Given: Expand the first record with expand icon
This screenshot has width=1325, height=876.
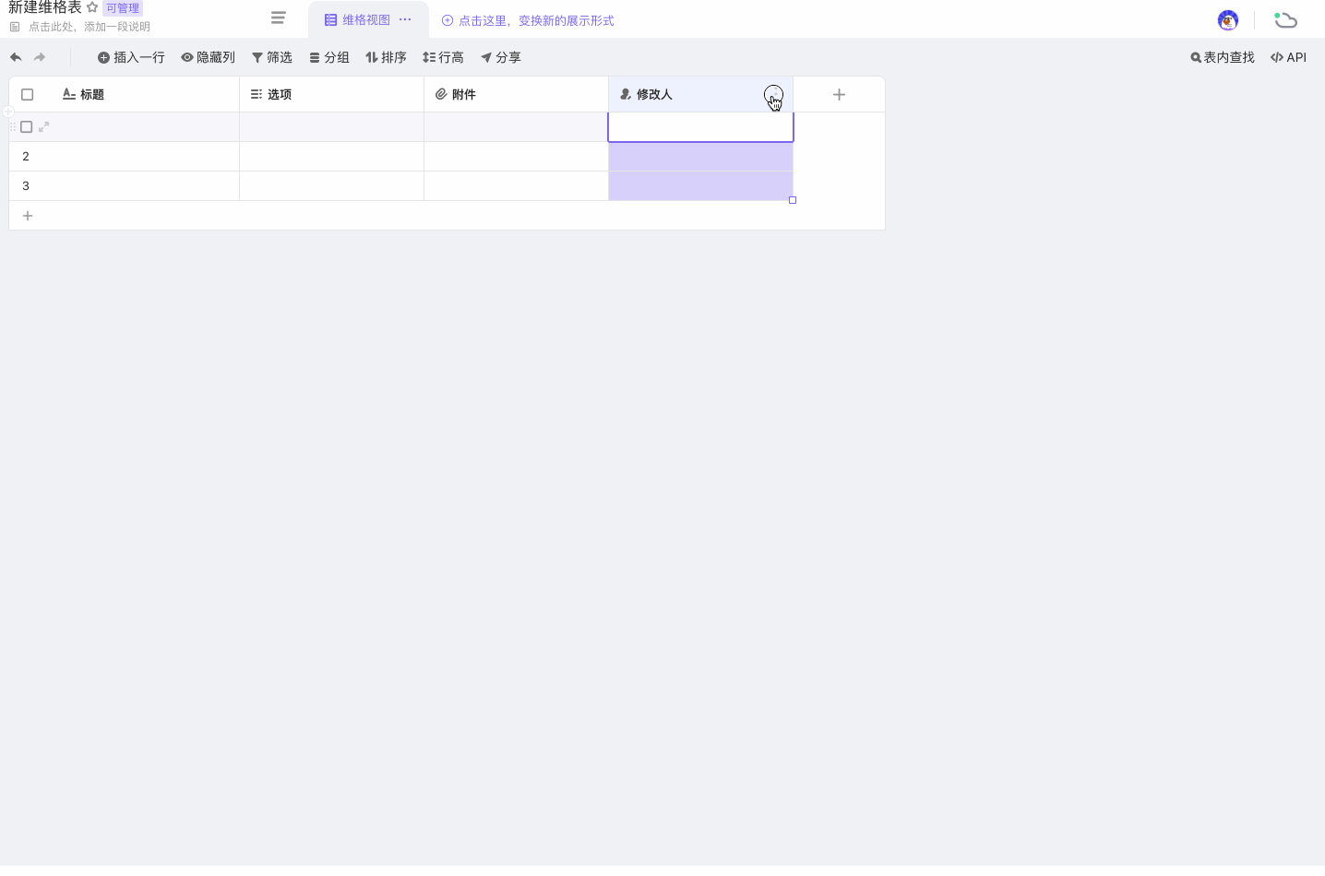Looking at the screenshot, I should (x=43, y=127).
